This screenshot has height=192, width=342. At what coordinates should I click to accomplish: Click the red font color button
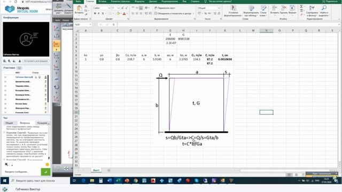[x=124, y=13]
